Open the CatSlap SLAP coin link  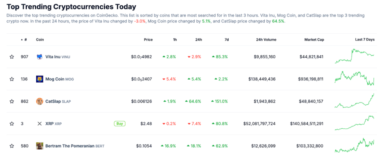pyautogui.click(x=58, y=101)
